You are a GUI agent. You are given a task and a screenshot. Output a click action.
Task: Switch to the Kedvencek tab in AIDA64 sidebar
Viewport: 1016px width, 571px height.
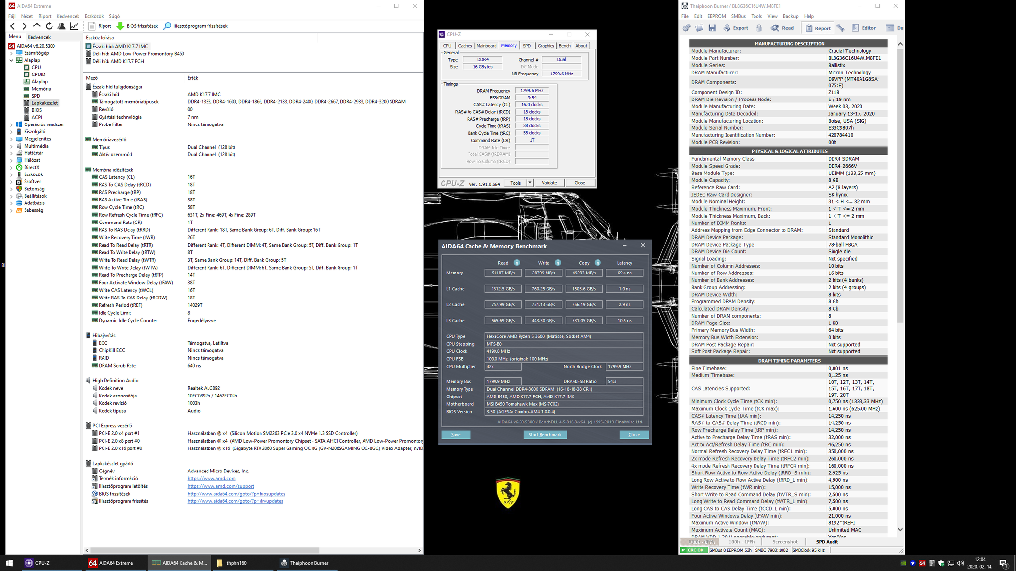pos(39,37)
